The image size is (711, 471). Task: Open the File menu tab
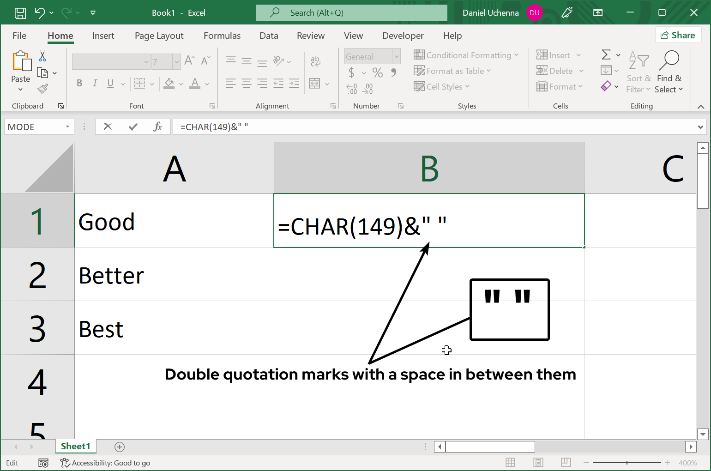[x=19, y=36]
